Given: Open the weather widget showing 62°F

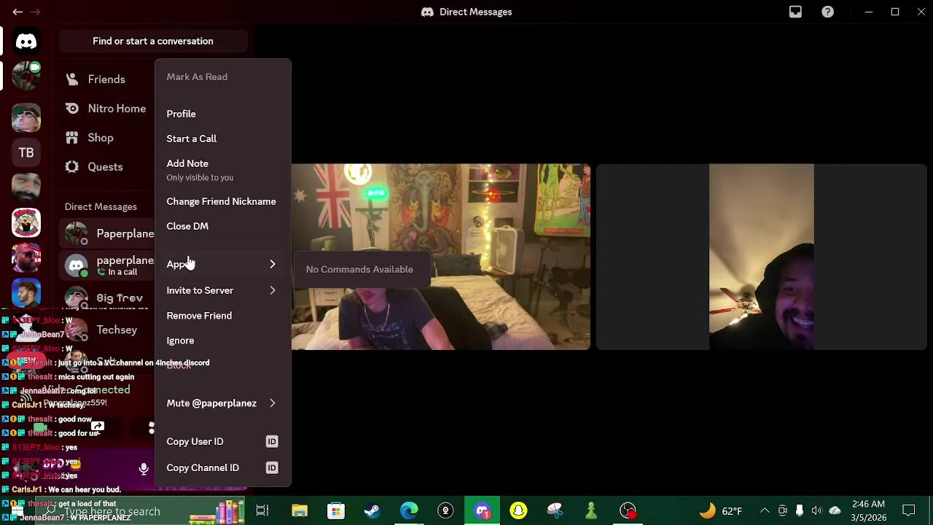Looking at the screenshot, I should click(x=721, y=510).
